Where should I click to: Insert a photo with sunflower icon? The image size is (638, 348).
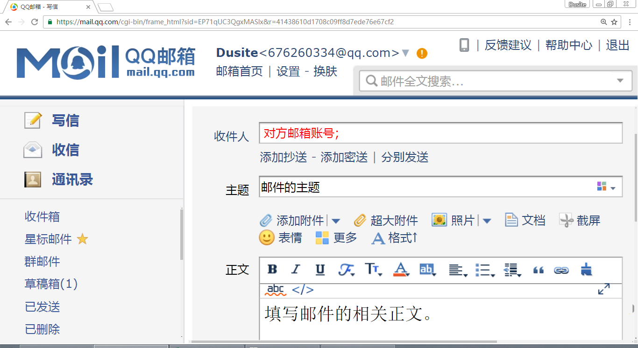pos(439,220)
